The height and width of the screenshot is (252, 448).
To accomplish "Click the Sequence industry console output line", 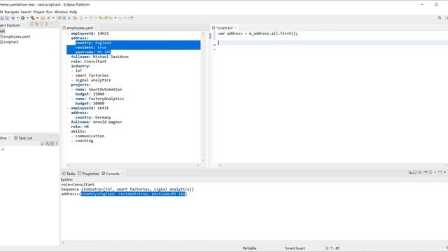I will tap(127, 189).
